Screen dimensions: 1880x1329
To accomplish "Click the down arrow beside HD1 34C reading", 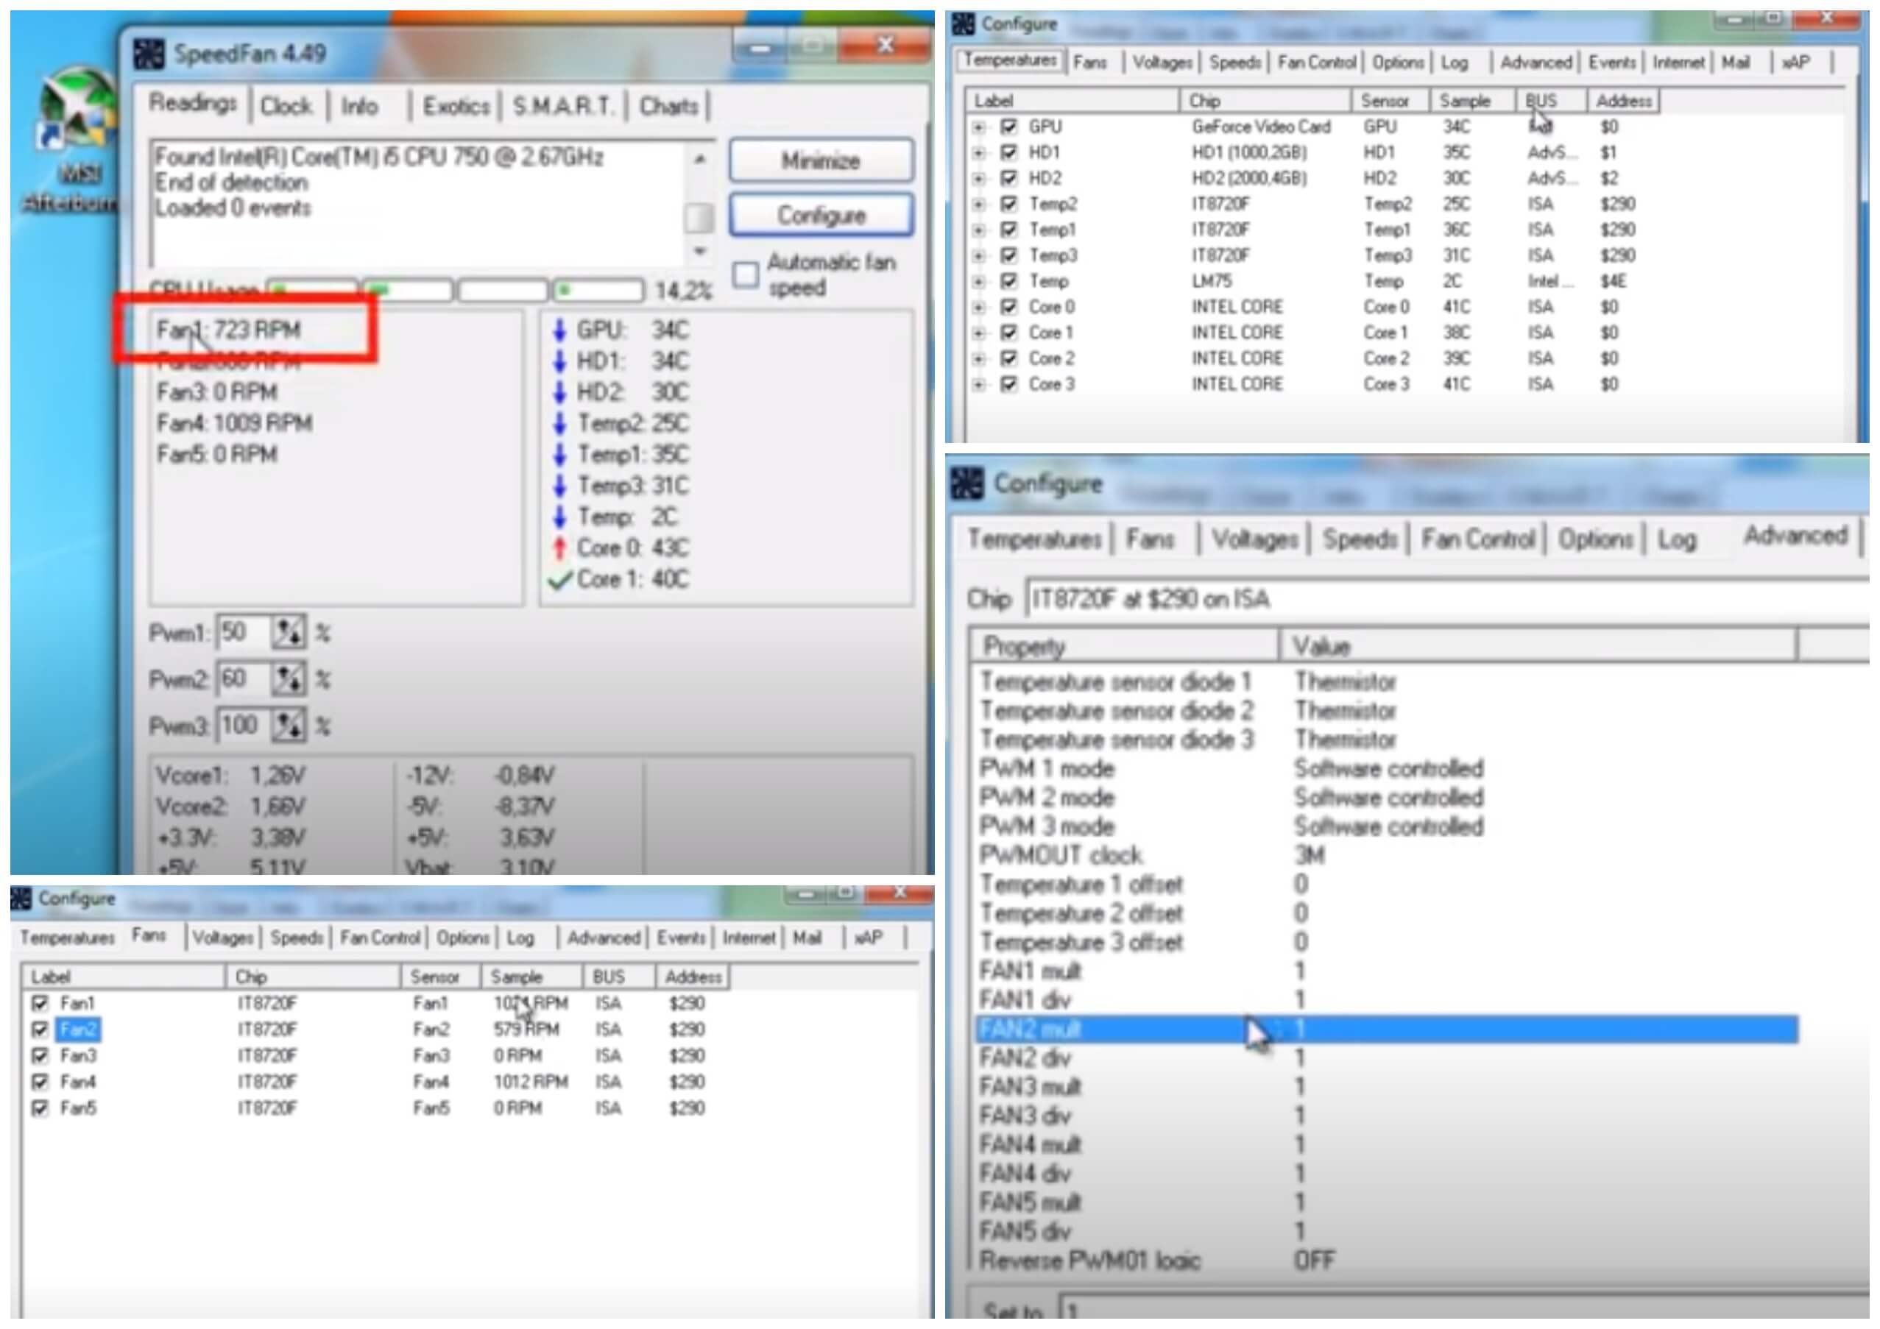I will coord(560,362).
